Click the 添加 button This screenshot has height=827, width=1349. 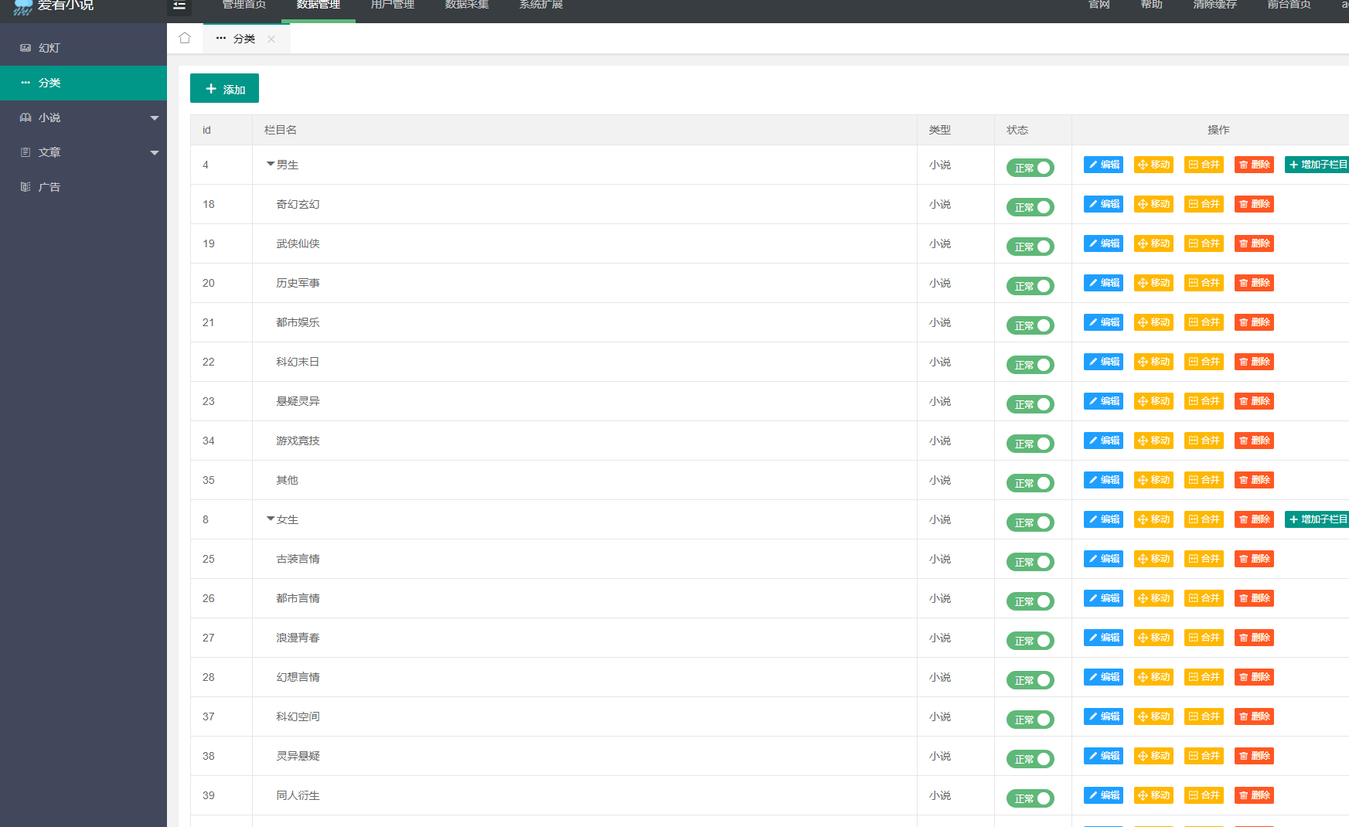point(224,88)
